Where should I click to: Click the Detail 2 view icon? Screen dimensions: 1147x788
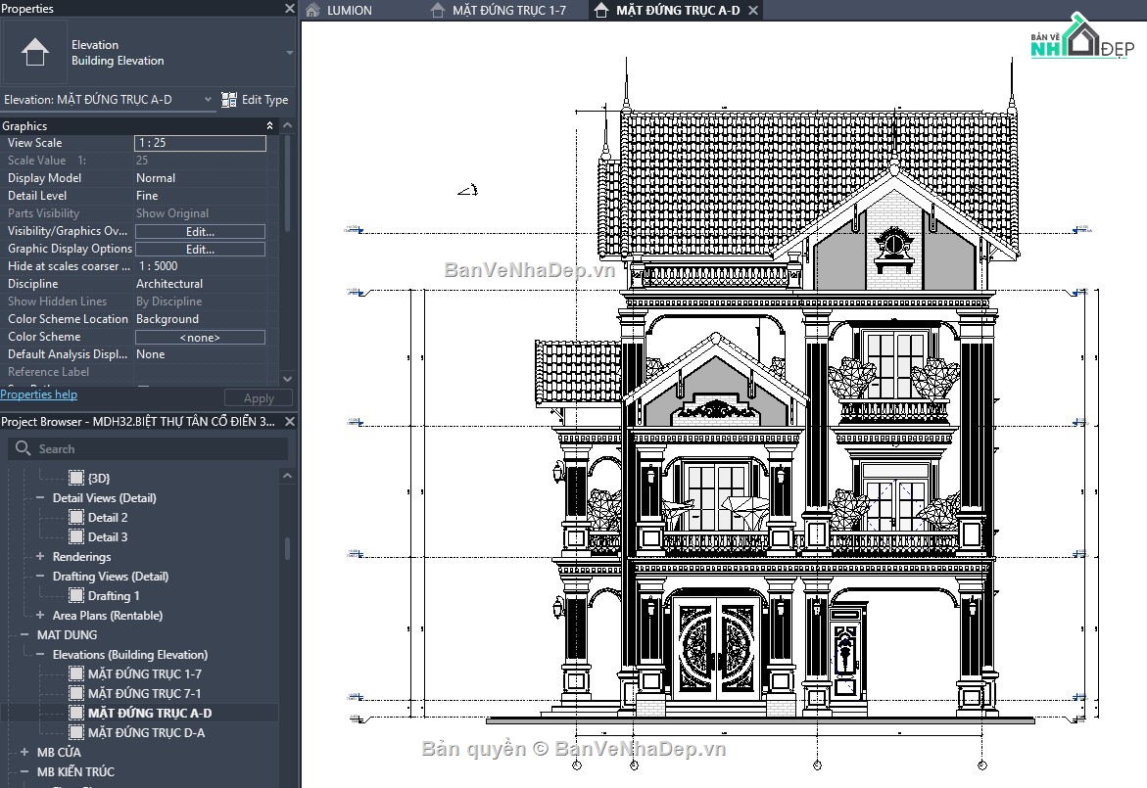(76, 518)
